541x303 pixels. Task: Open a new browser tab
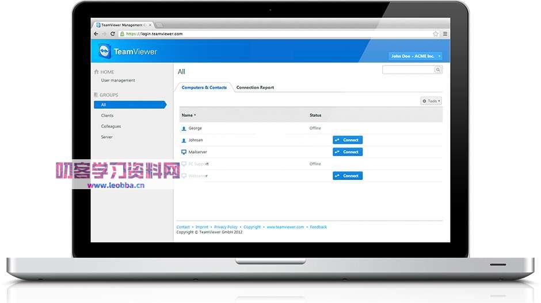[159, 25]
